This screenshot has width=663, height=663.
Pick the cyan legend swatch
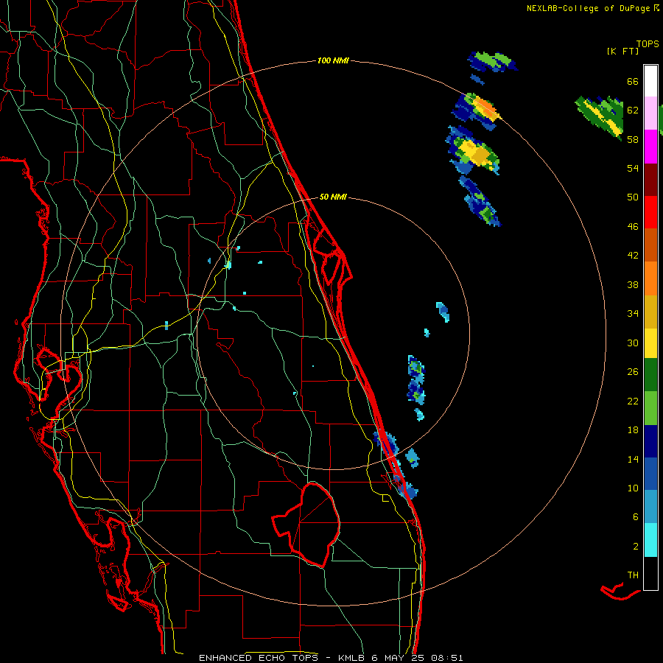[x=650, y=540]
